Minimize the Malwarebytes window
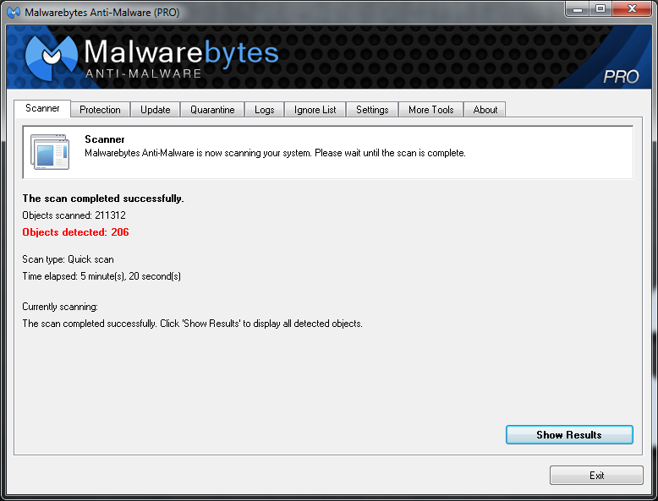Screen dimensions: 658x501 click(578, 8)
